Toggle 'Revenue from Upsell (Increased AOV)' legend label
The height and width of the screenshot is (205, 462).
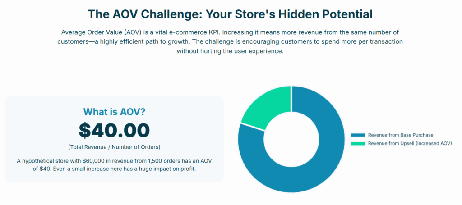[410, 144]
